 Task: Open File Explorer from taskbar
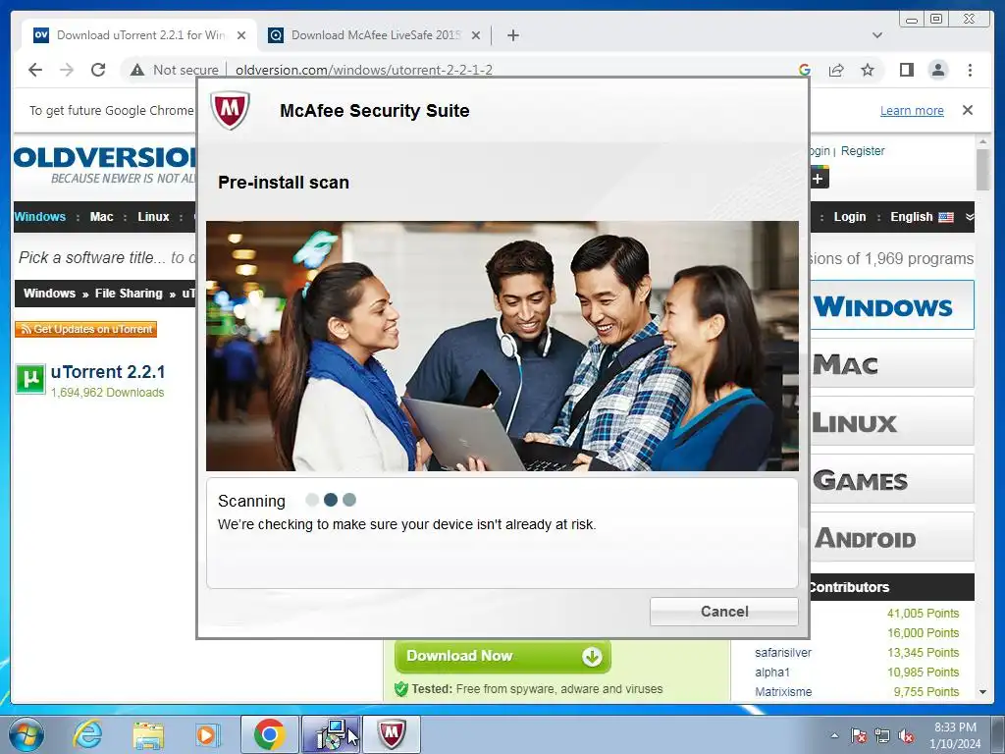(148, 734)
